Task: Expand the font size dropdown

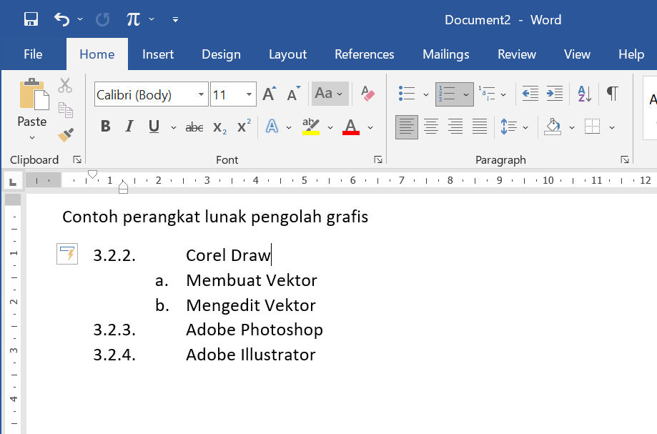Action: (250, 94)
